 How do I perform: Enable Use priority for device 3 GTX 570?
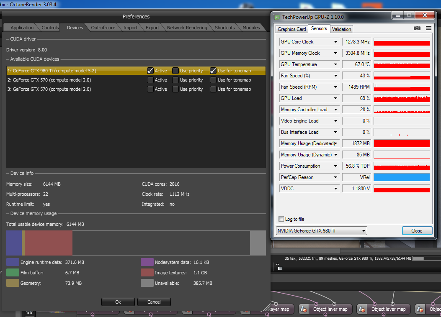point(175,89)
